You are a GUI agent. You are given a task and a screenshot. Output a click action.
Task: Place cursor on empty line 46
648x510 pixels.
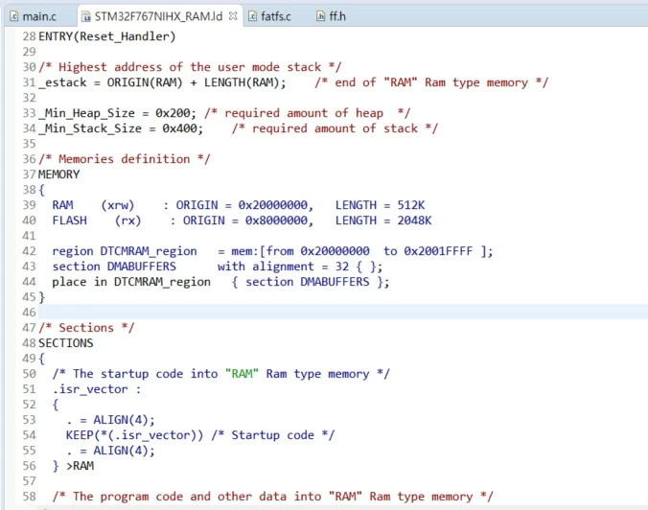coord(343,313)
